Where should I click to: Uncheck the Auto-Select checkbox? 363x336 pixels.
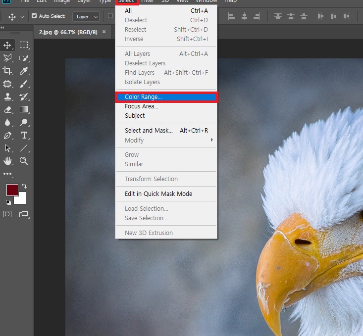pos(34,16)
